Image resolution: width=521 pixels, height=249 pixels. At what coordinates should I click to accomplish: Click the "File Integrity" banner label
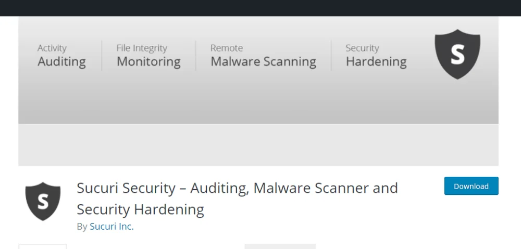(142, 48)
